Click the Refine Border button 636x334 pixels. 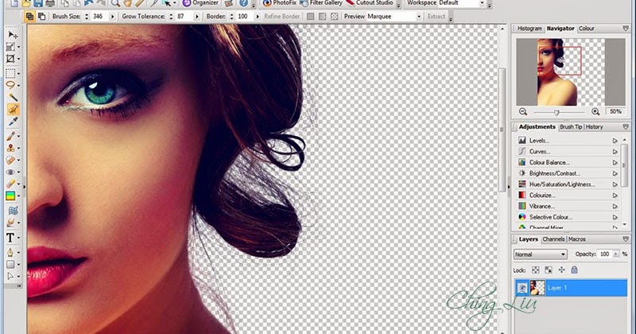[282, 17]
